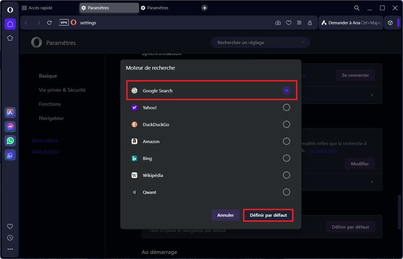403x259 pixels.
Task: Go back with the back arrow
Action: (26, 23)
